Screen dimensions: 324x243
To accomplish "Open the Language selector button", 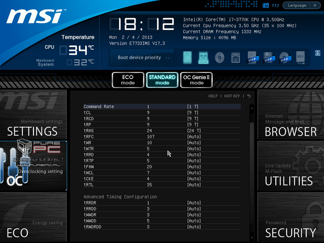I will click(297, 6).
